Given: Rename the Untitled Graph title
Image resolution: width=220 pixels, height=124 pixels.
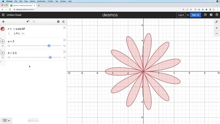Looking at the screenshot, I should coord(14,15).
